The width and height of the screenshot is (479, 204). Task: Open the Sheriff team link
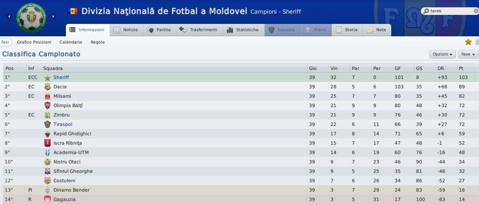61,78
